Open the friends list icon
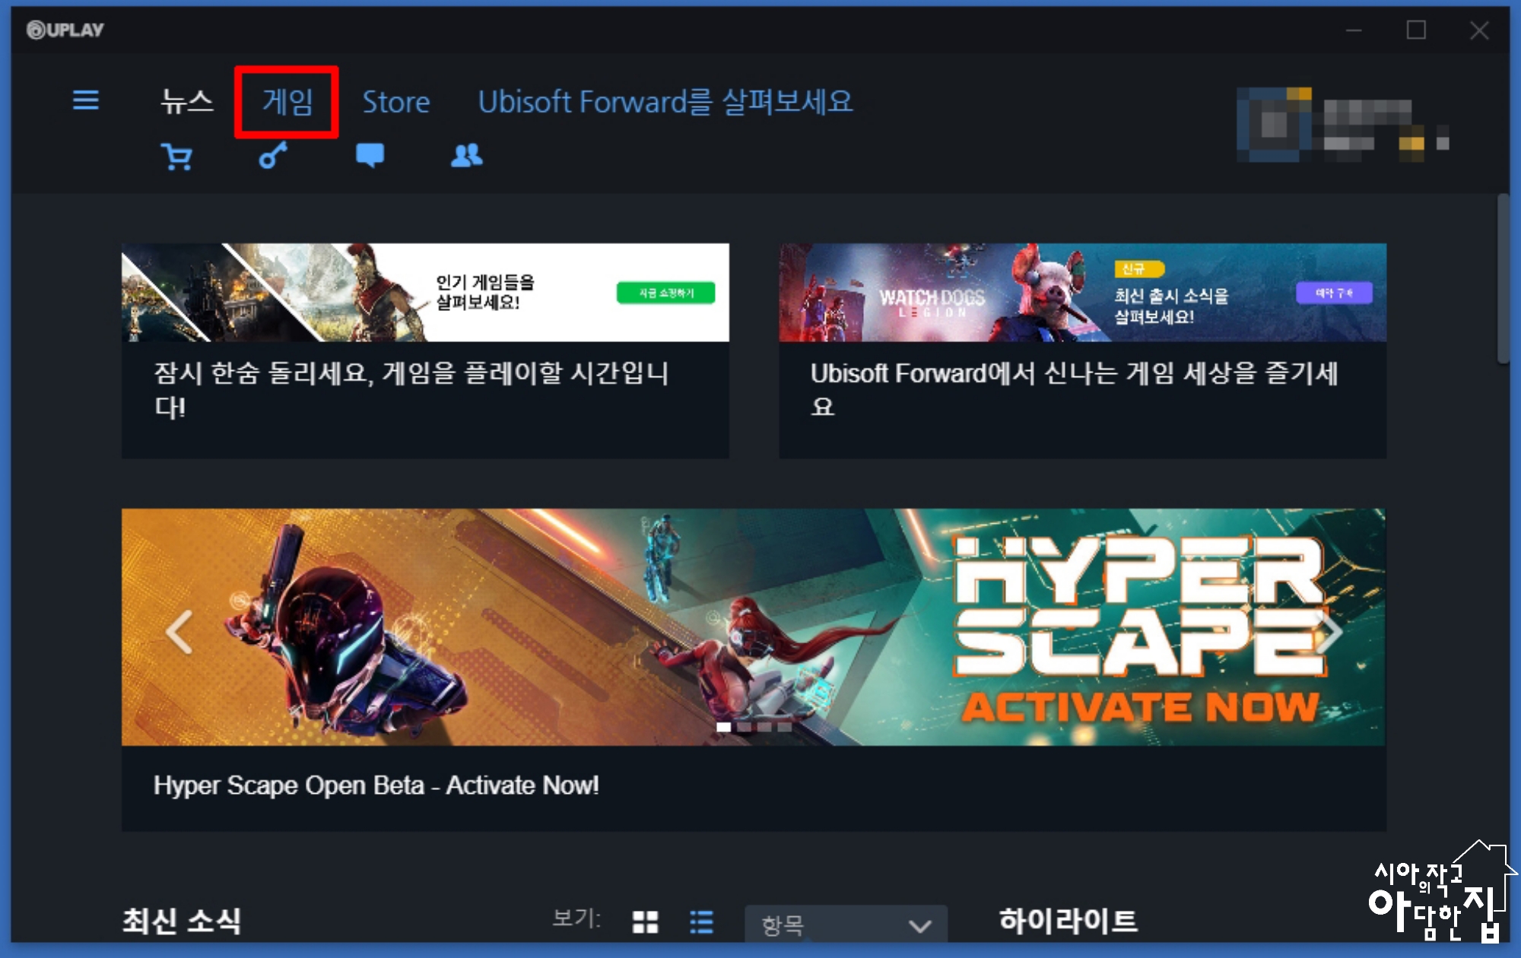The width and height of the screenshot is (1521, 958). pyautogui.click(x=466, y=156)
